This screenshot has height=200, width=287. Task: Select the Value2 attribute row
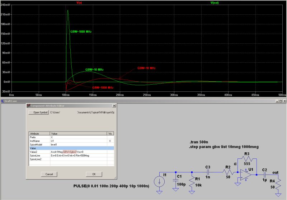coord(71,152)
